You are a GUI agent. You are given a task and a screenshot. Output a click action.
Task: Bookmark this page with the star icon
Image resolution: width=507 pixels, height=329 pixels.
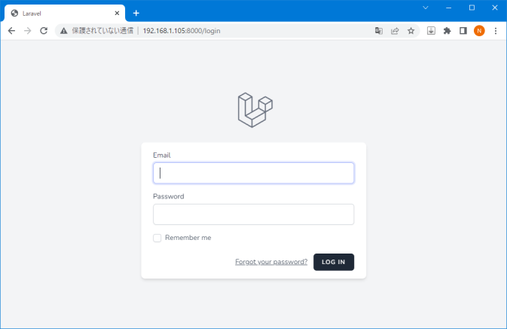coord(411,31)
